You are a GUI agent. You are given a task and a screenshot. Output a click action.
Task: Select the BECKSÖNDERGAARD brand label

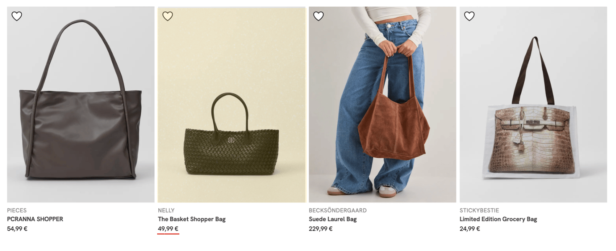point(338,210)
